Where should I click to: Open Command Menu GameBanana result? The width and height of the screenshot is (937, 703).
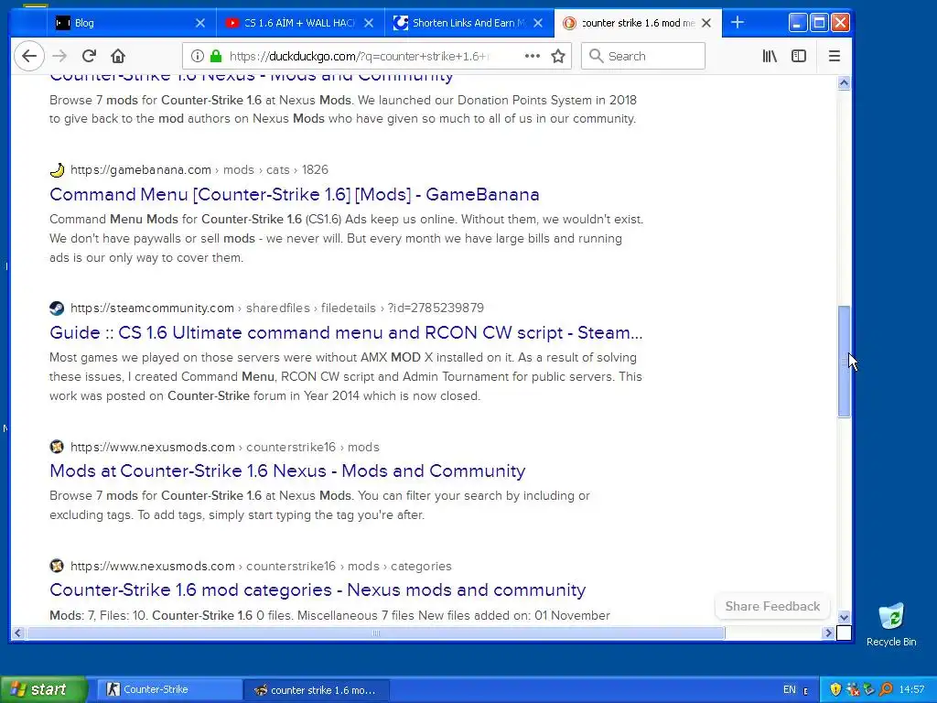point(294,194)
